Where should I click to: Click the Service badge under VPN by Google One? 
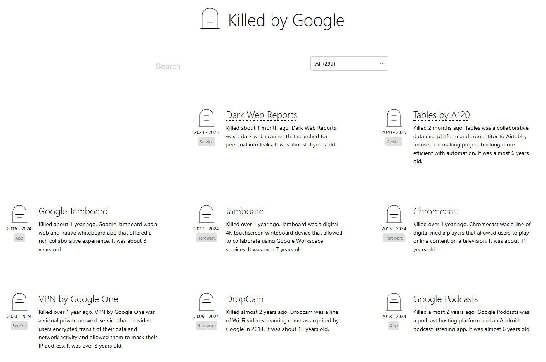(19, 326)
